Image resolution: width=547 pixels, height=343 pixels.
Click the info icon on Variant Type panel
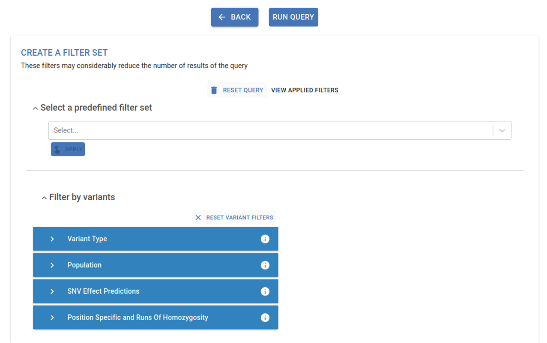265,239
